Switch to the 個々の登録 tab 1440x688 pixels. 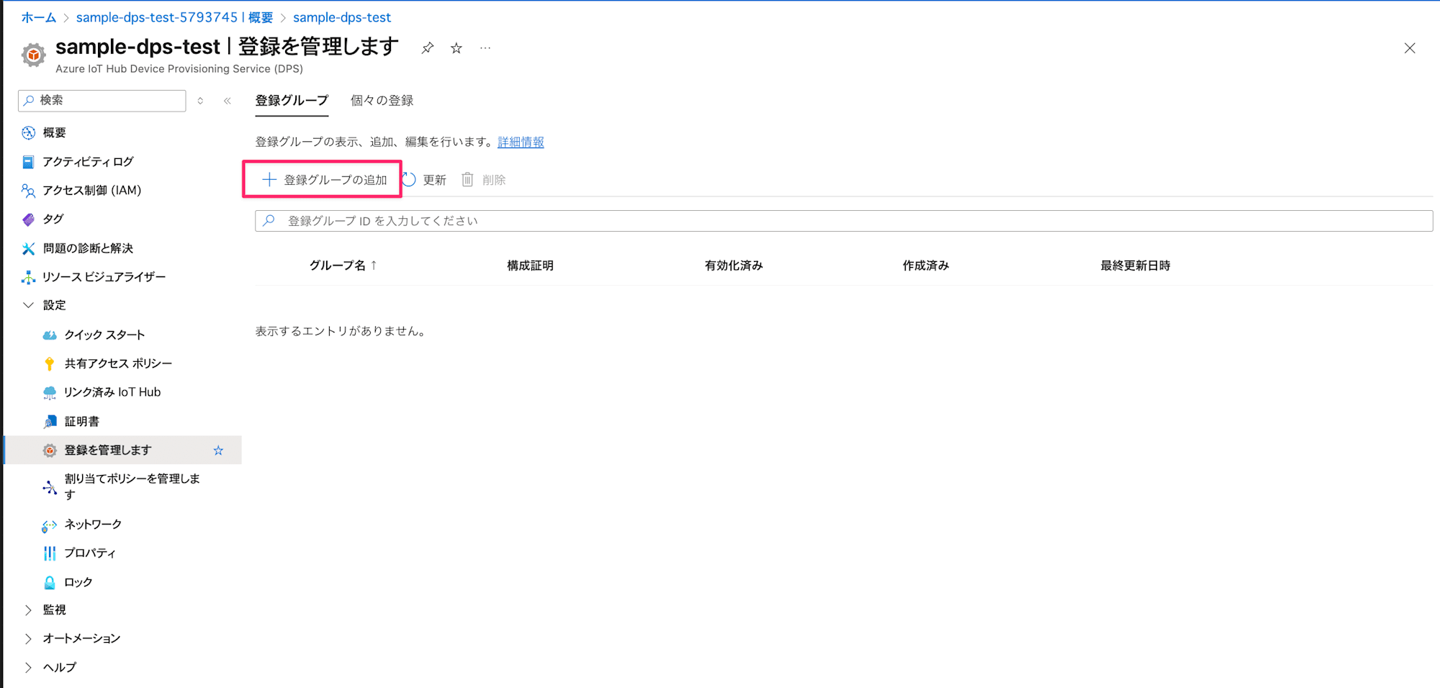(x=382, y=101)
